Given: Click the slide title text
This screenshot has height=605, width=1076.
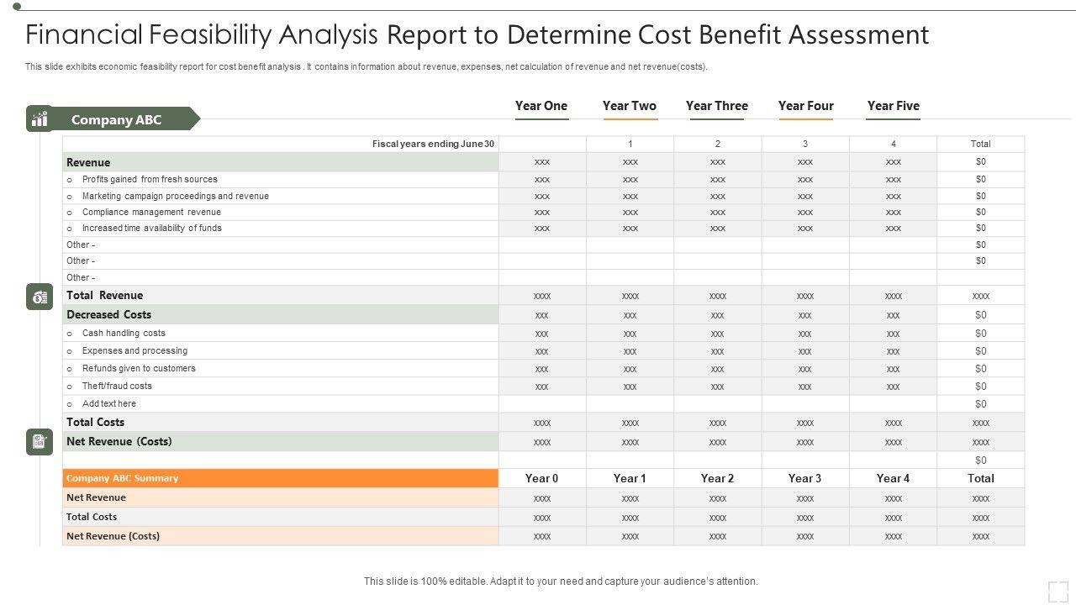Looking at the screenshot, I should (477, 35).
